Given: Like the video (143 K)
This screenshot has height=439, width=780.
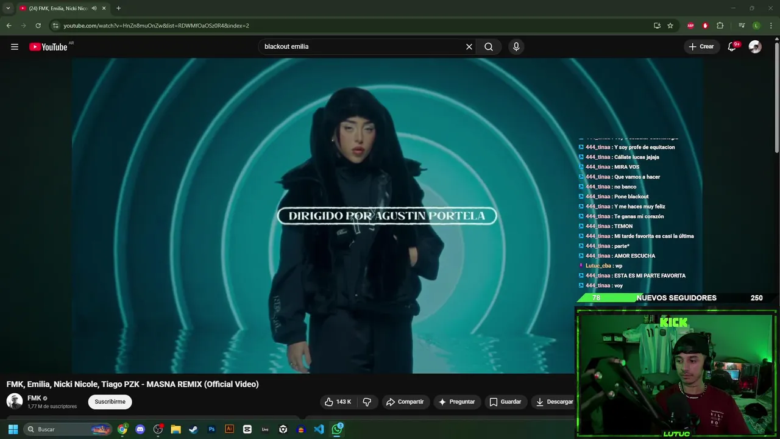Looking at the screenshot, I should [338, 402].
